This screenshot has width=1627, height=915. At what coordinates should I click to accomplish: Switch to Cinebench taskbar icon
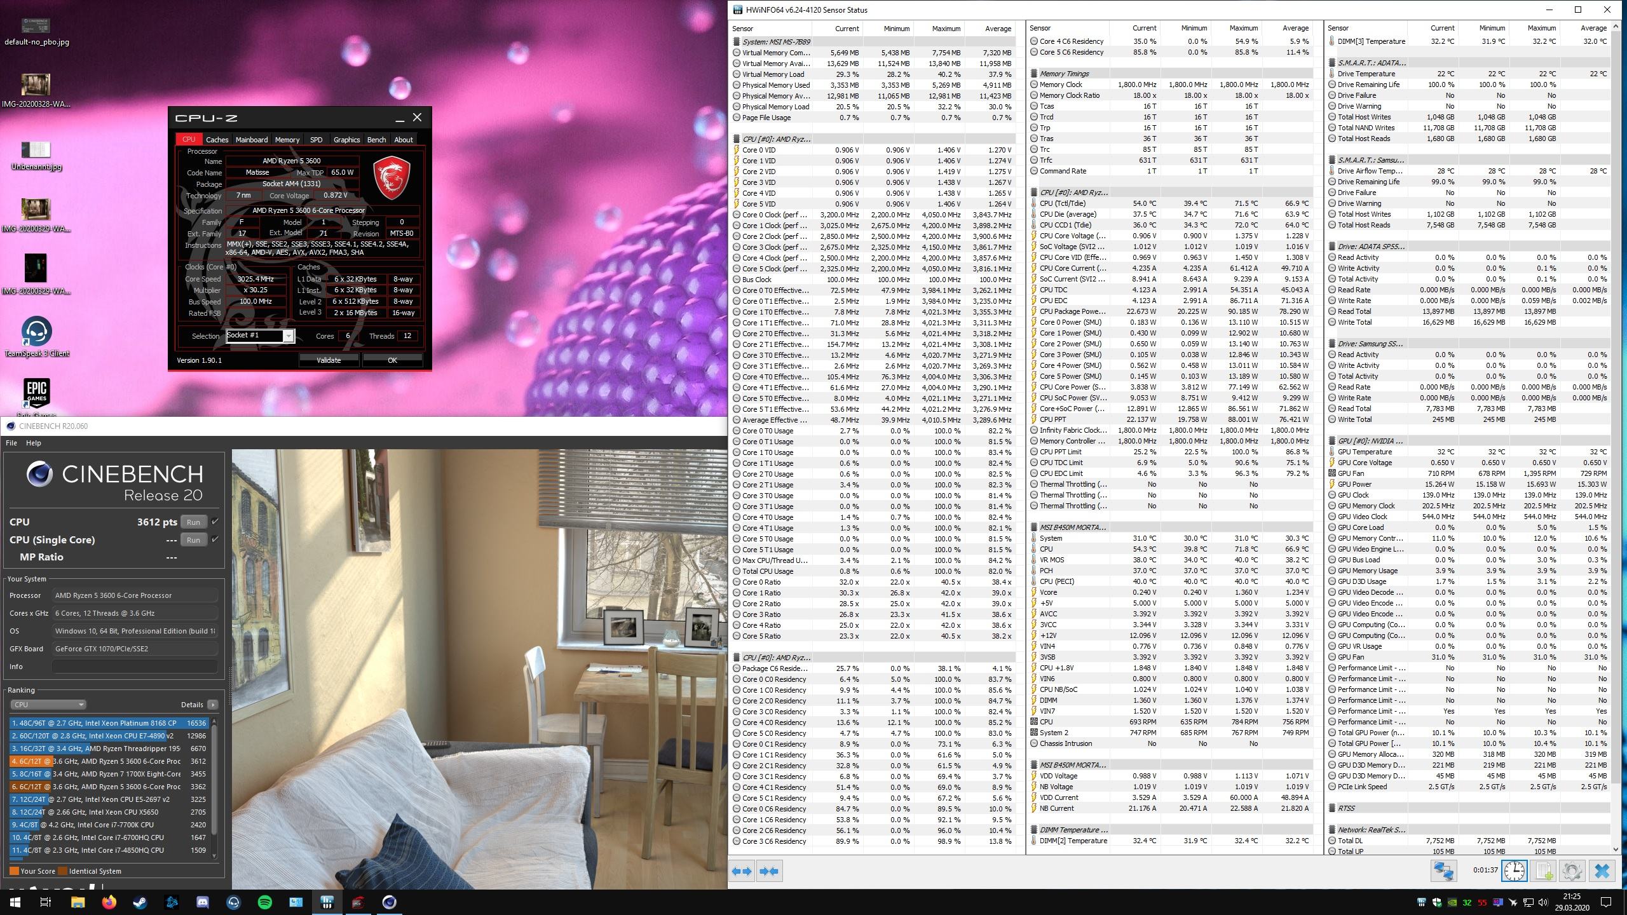[389, 902]
